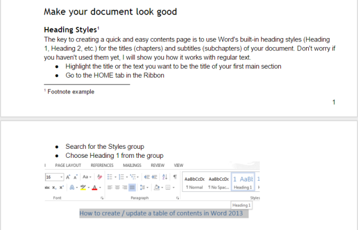Click the footnote reference after Heading Styles
The width and height of the screenshot is (358, 230).
tap(98, 28)
